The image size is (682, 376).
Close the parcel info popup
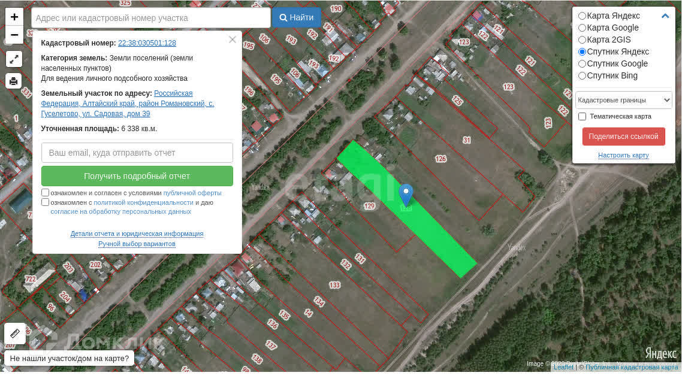click(233, 40)
